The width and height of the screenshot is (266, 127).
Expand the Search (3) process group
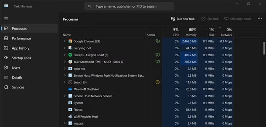(65, 82)
